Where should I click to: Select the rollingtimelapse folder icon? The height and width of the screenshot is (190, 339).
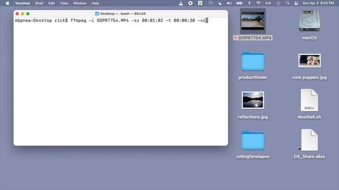coord(253,140)
